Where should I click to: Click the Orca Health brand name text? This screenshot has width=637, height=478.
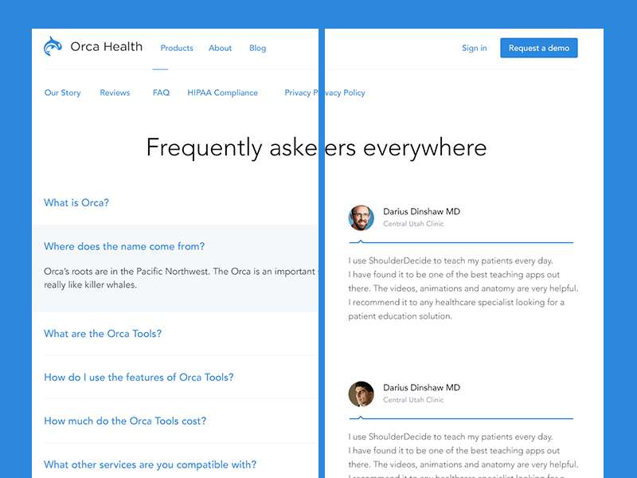[x=106, y=47]
